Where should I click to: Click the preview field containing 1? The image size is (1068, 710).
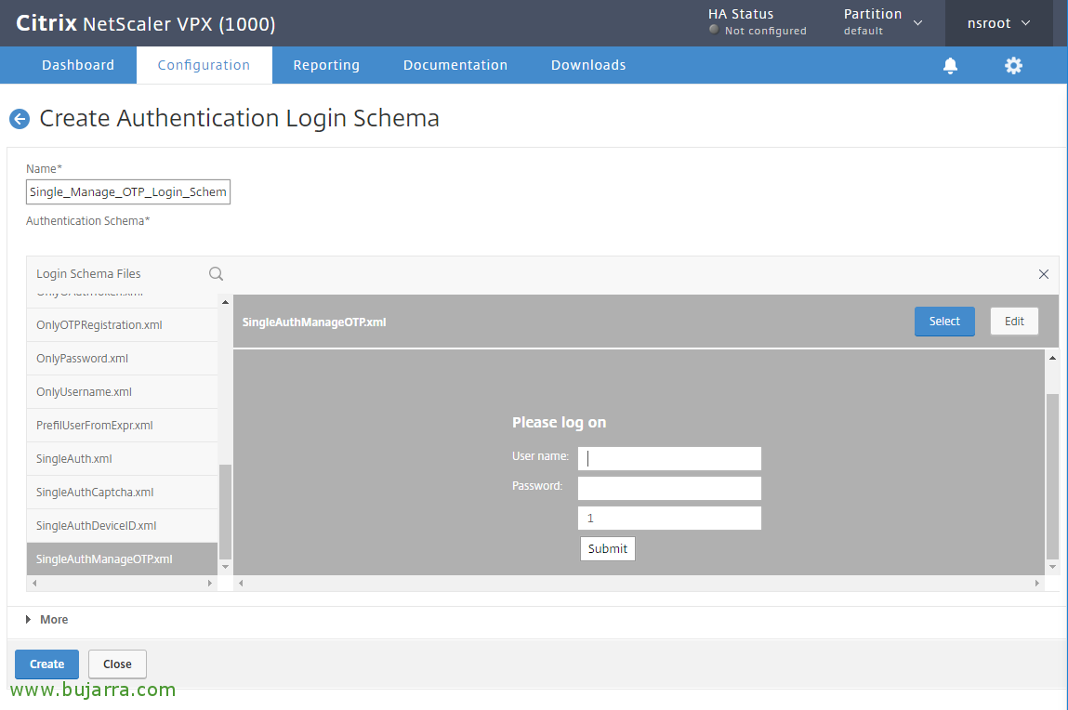click(x=669, y=518)
